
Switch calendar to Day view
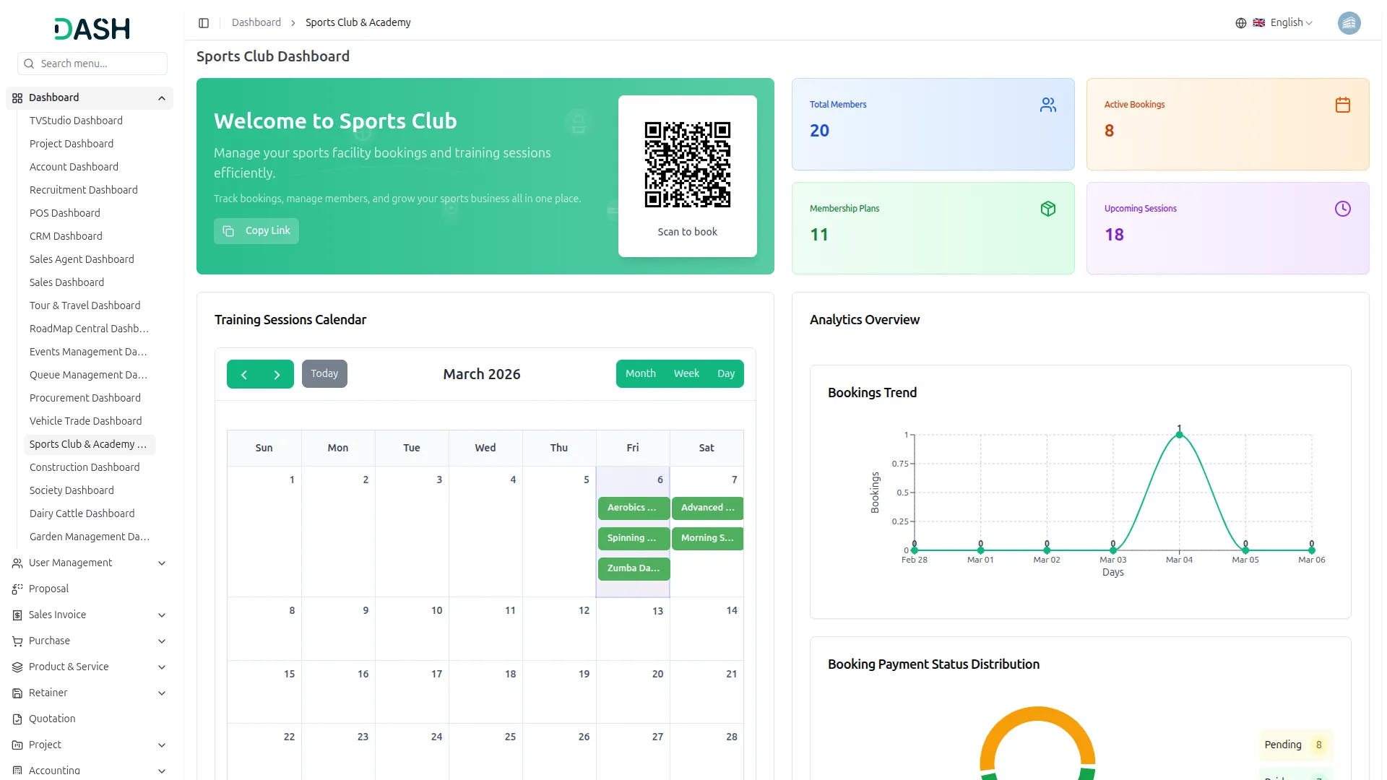(x=726, y=373)
